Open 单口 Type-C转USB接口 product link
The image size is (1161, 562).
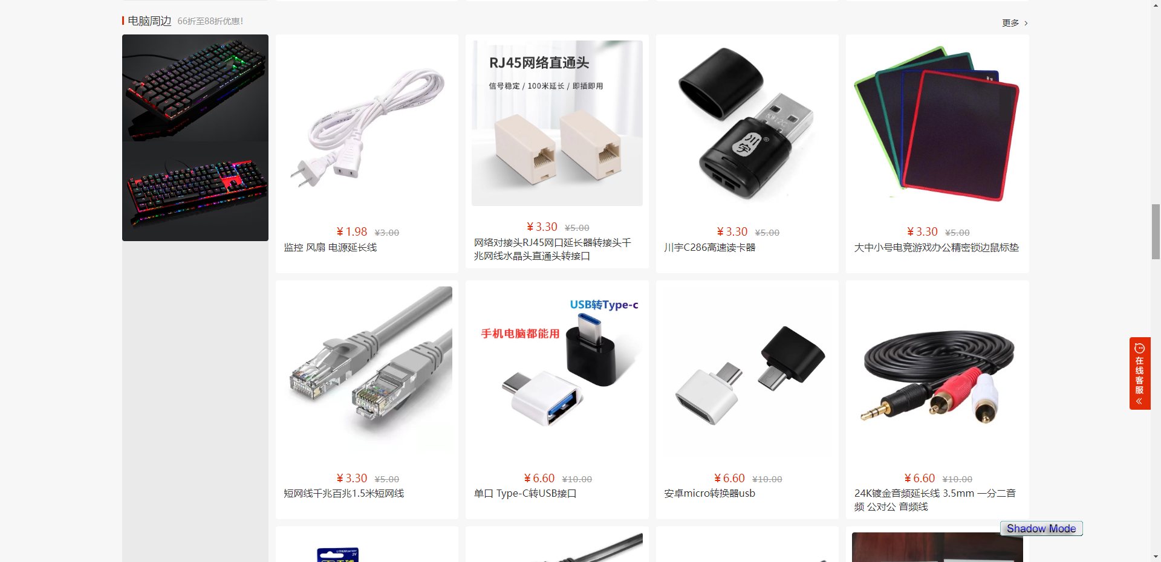[525, 494]
